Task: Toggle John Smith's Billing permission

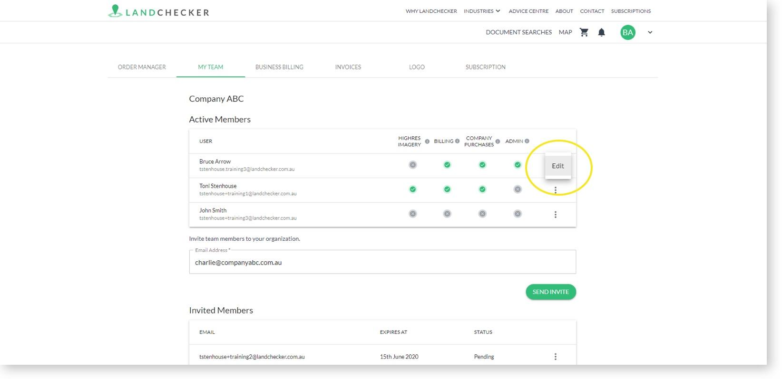Action: click(x=447, y=214)
